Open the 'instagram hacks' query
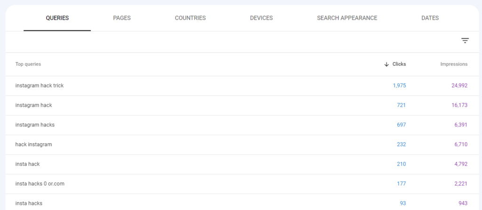Viewport: 482px width, 210px height. click(35, 125)
